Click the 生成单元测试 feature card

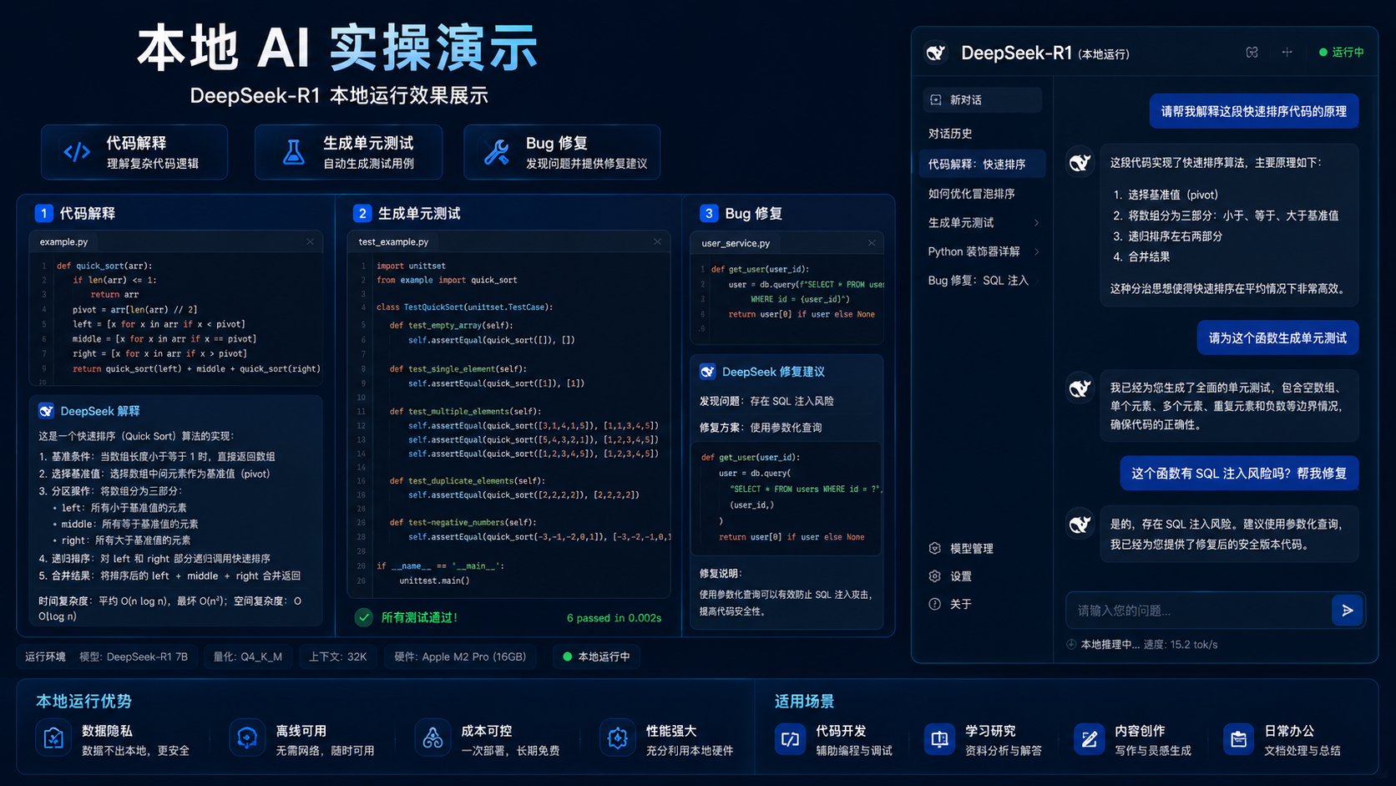click(348, 152)
